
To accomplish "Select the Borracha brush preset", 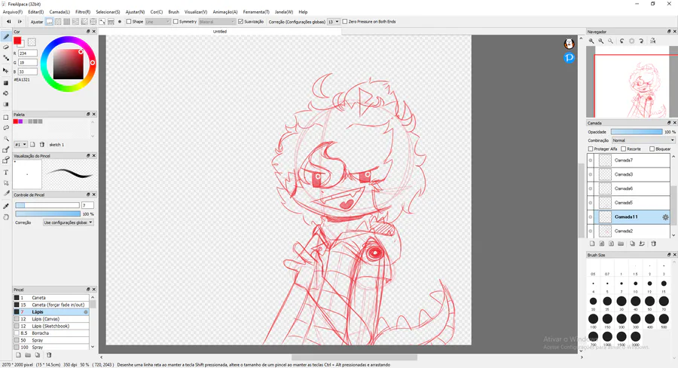I will 51,333.
